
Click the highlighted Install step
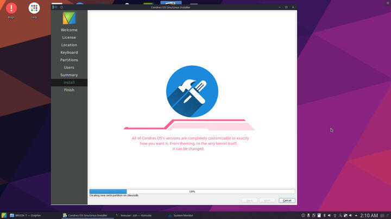click(69, 82)
